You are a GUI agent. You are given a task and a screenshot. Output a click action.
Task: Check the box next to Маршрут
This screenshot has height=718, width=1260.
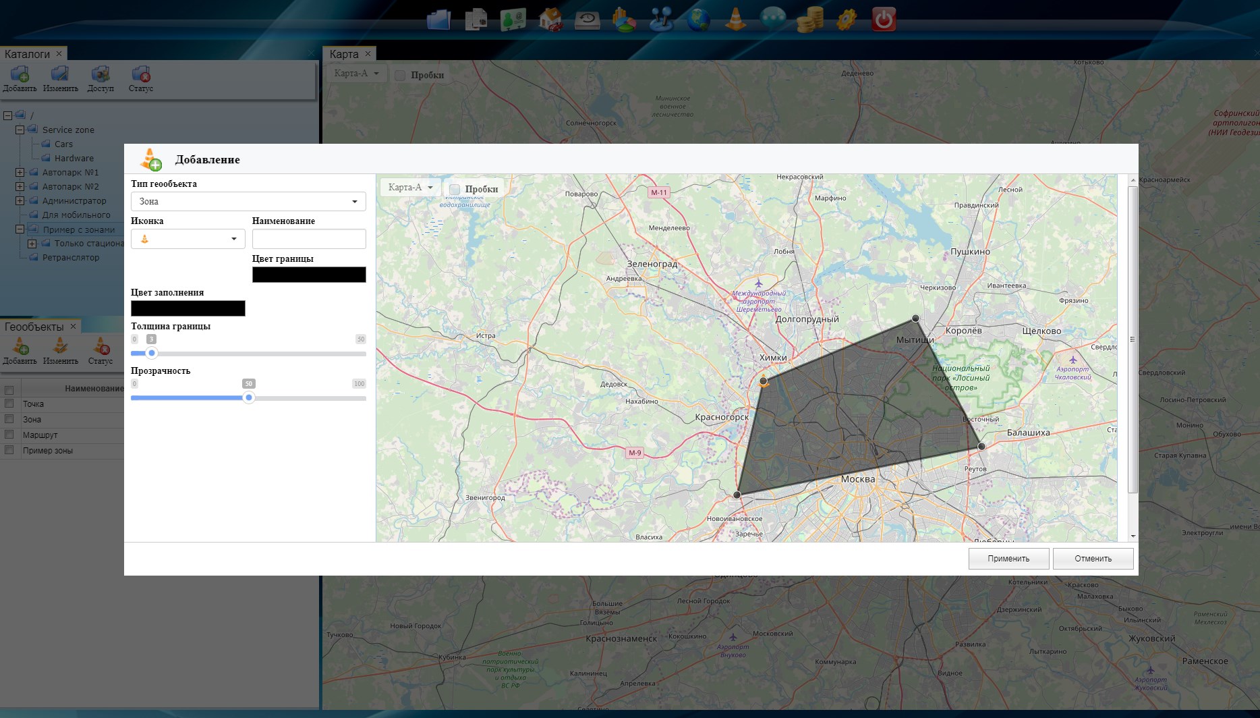pyautogui.click(x=9, y=435)
